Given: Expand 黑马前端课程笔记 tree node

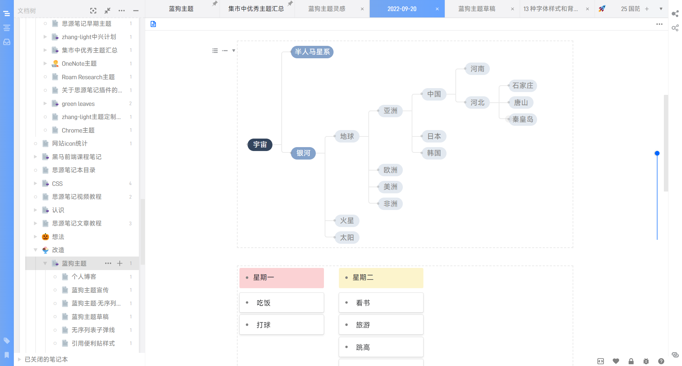Looking at the screenshot, I should [35, 157].
